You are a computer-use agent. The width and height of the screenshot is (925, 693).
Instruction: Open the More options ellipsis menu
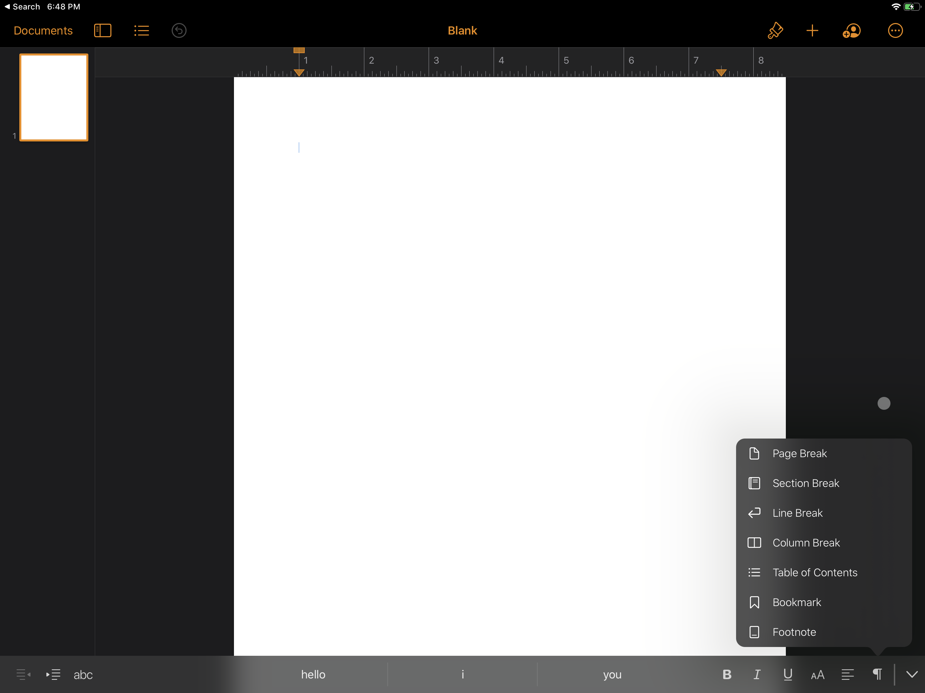click(895, 30)
